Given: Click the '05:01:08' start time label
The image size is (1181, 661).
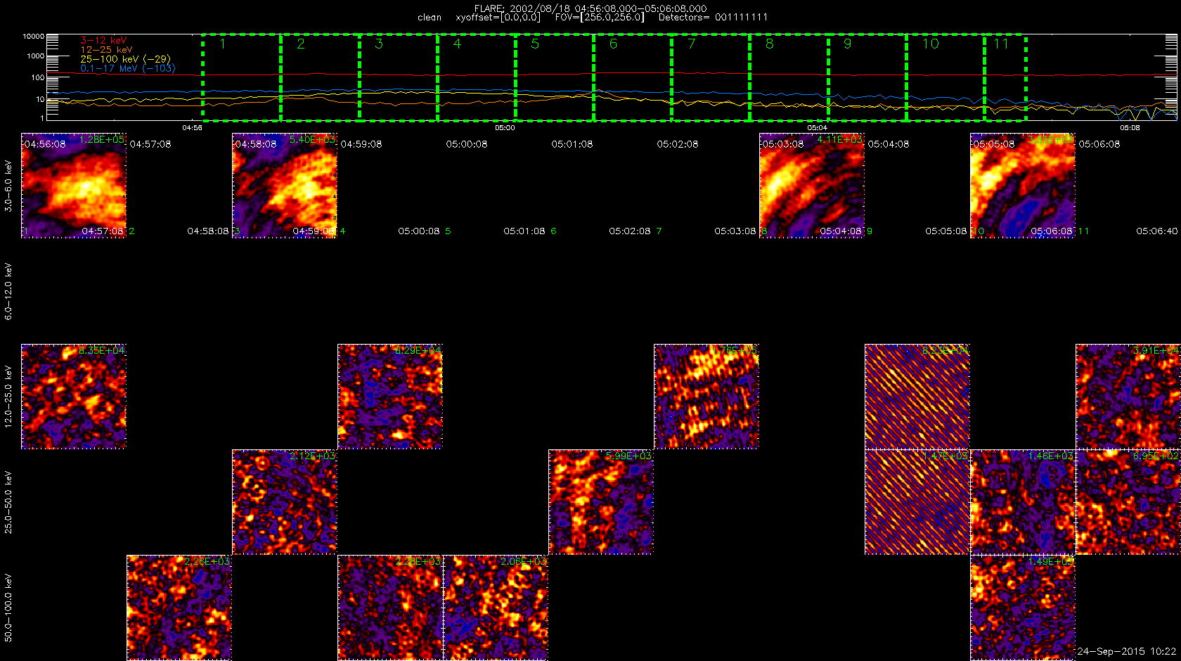Looking at the screenshot, I should (x=572, y=144).
